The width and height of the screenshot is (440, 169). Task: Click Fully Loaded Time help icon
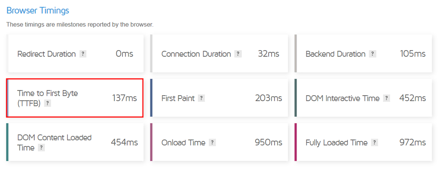point(374,143)
